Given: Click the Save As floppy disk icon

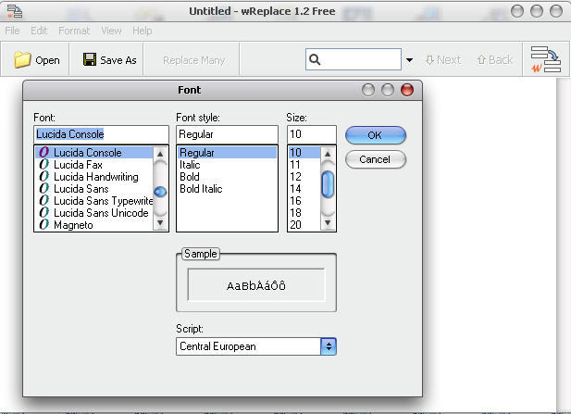Looking at the screenshot, I should [90, 59].
